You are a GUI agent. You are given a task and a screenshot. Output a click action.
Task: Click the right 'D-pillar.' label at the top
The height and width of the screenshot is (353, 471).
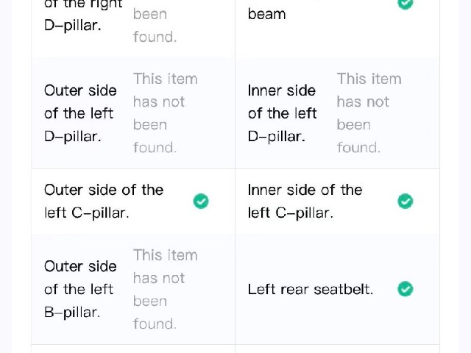pos(72,25)
